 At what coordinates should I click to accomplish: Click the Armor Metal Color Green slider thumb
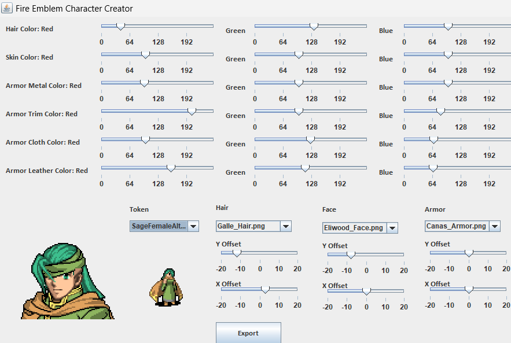[299, 83]
